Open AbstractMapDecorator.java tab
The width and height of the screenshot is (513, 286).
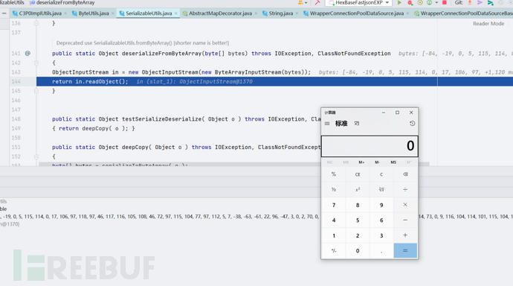(x=220, y=13)
